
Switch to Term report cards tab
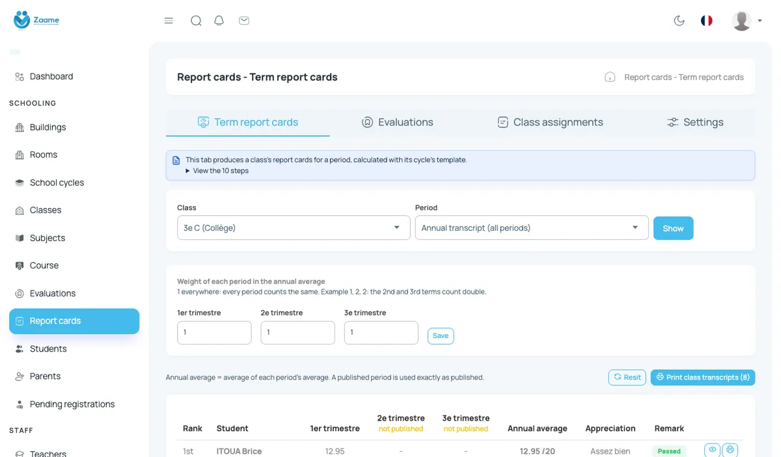click(248, 122)
